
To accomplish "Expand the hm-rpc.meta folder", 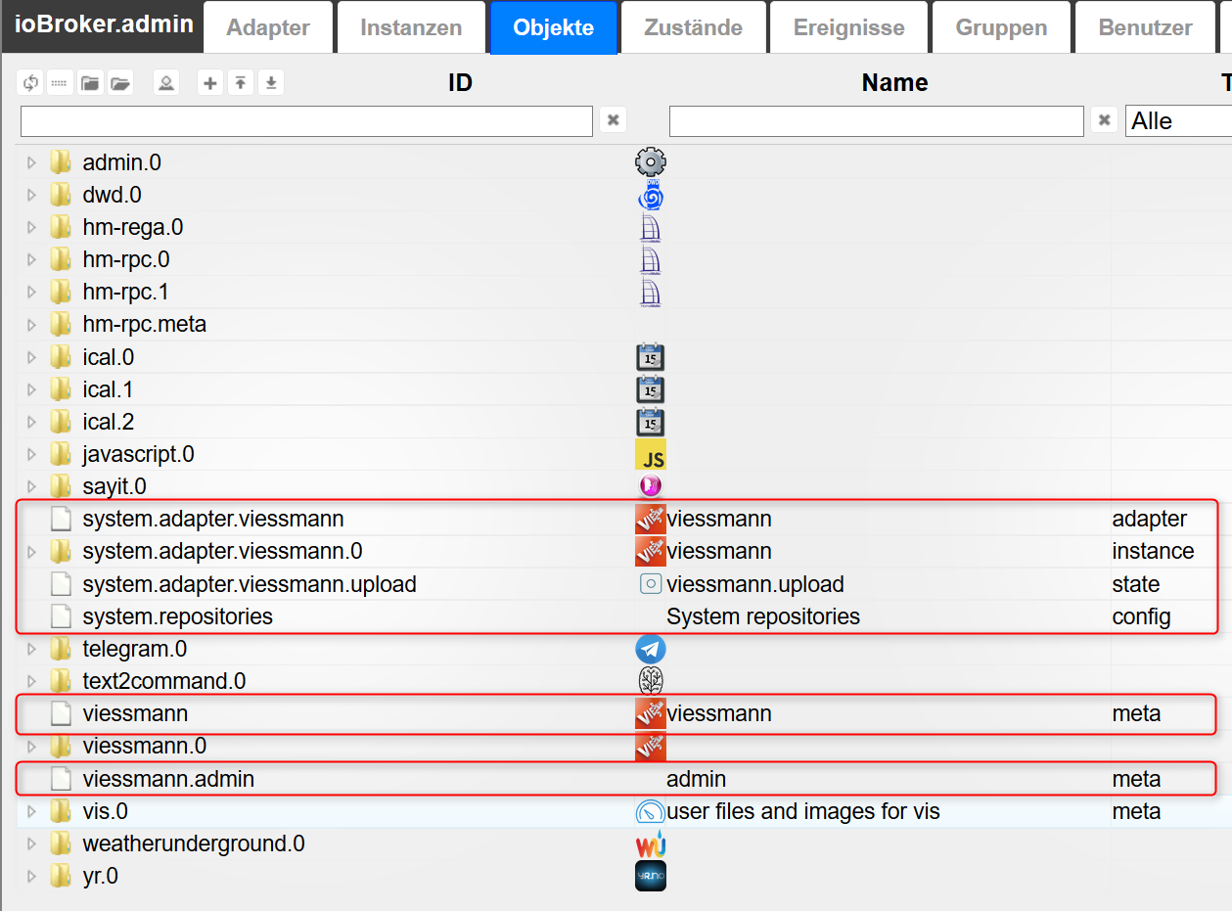I will coord(31,324).
